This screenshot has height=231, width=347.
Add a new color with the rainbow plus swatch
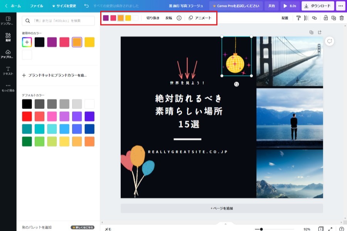click(27, 42)
